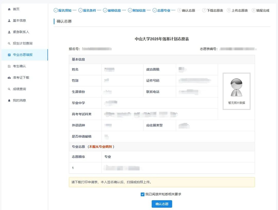
Task: Click the bell icon beside 我的消息
Action: point(9,100)
